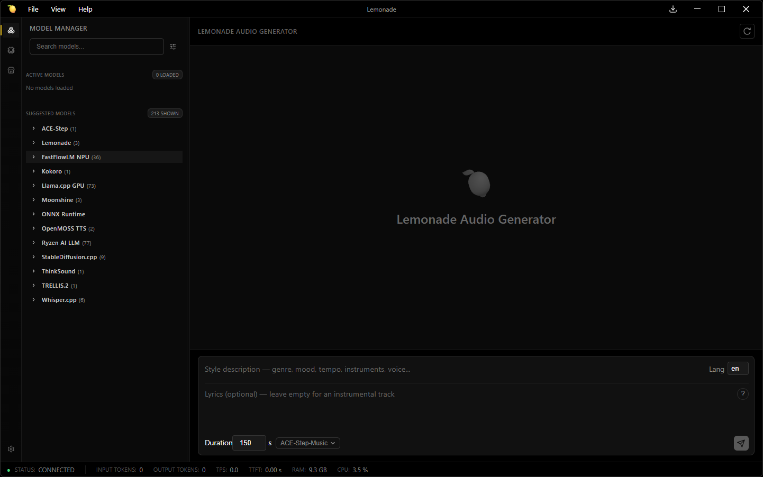Click the RAM usage status entry
This screenshot has width=763, height=477.
310,470
